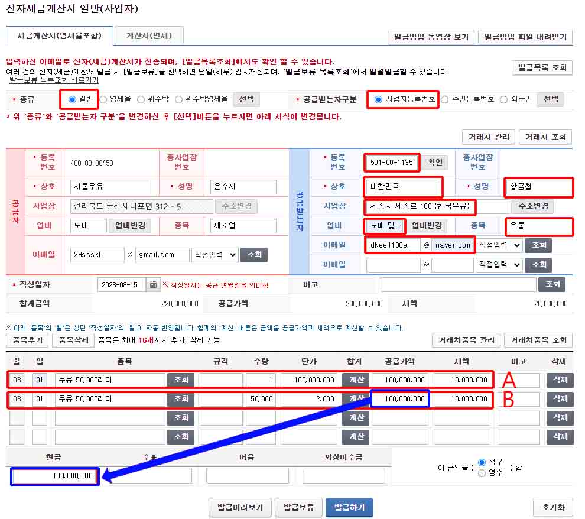Select the 일반 radio button
The width and height of the screenshot is (585, 519).
click(x=72, y=99)
